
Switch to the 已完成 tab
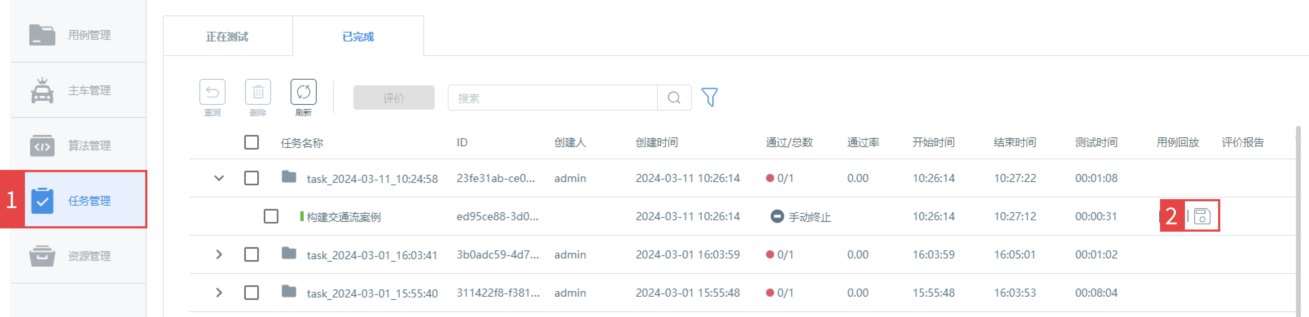click(x=358, y=37)
